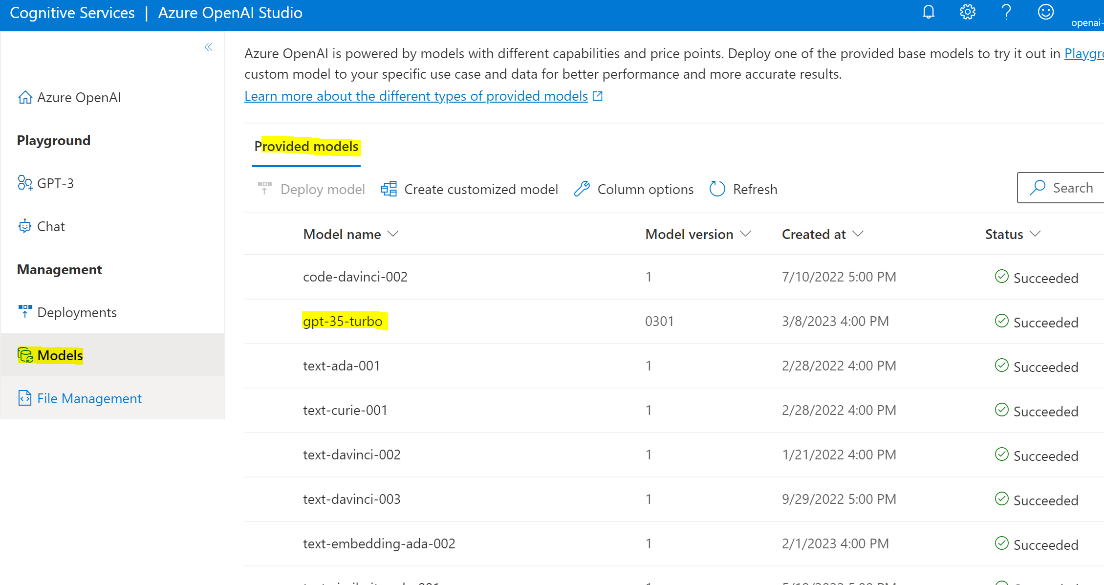Open the notifications bell icon
Image resolution: width=1104 pixels, height=585 pixels.
[x=929, y=12]
